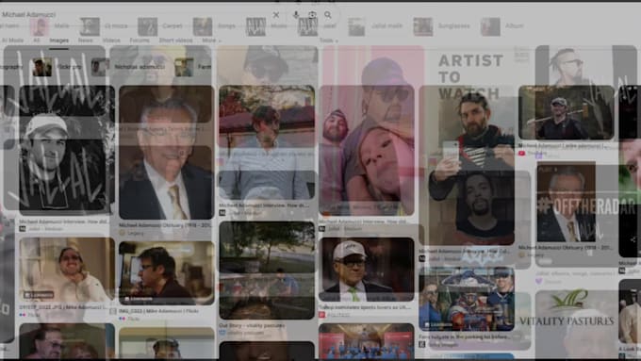Open the IMG_0323 Mike Adamucci Flickr link
The height and width of the screenshot is (361, 641).
pyautogui.click(x=158, y=311)
